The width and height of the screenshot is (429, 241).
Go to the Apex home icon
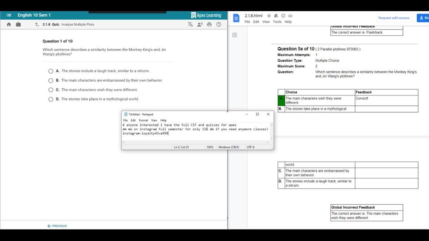pos(9,25)
